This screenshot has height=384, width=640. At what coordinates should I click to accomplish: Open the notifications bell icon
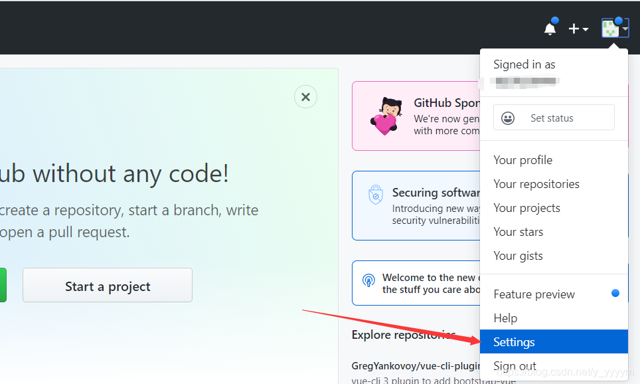[x=550, y=29]
